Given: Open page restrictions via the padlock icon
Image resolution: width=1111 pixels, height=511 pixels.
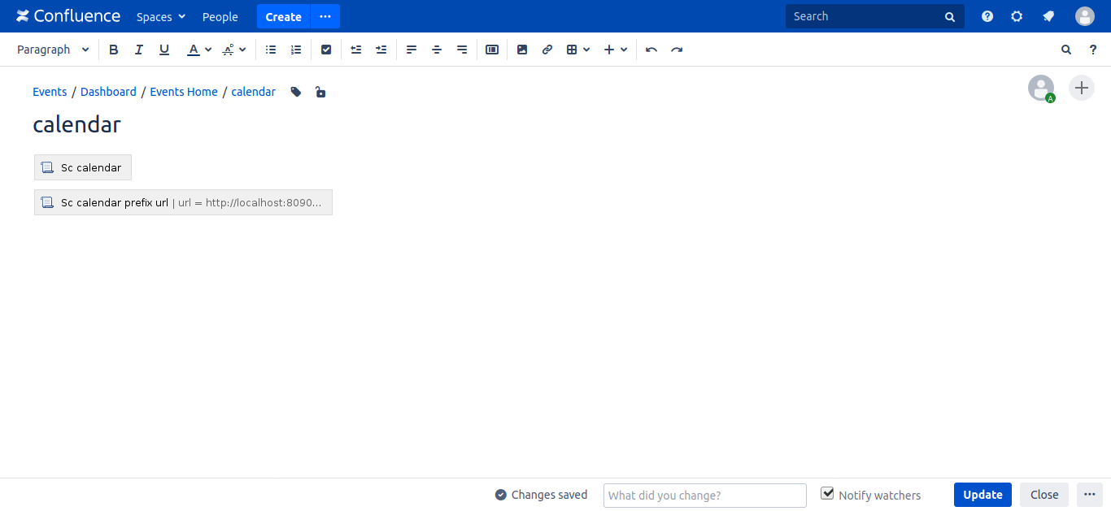Looking at the screenshot, I should (x=320, y=92).
